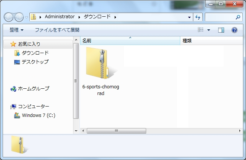Screen dimensions: 246x160
Task: Open the view options dropdown arrow
Action: [209, 30]
